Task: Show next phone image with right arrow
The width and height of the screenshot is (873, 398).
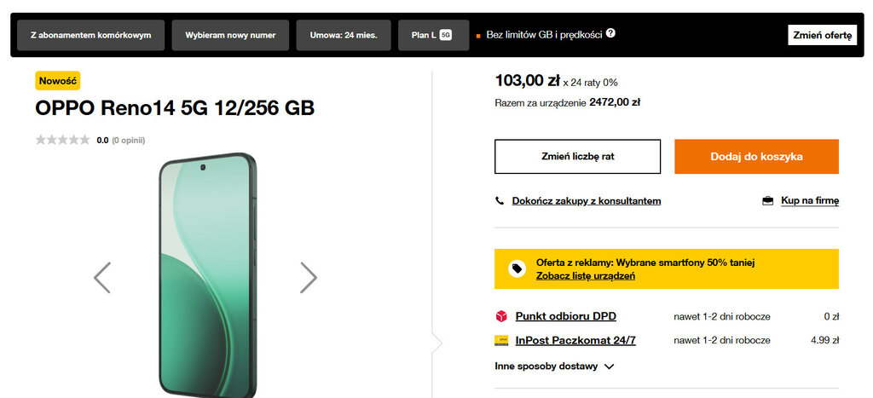Action: point(308,277)
